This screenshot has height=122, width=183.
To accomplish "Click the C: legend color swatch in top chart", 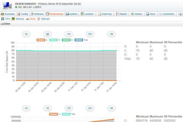I will [53, 40].
